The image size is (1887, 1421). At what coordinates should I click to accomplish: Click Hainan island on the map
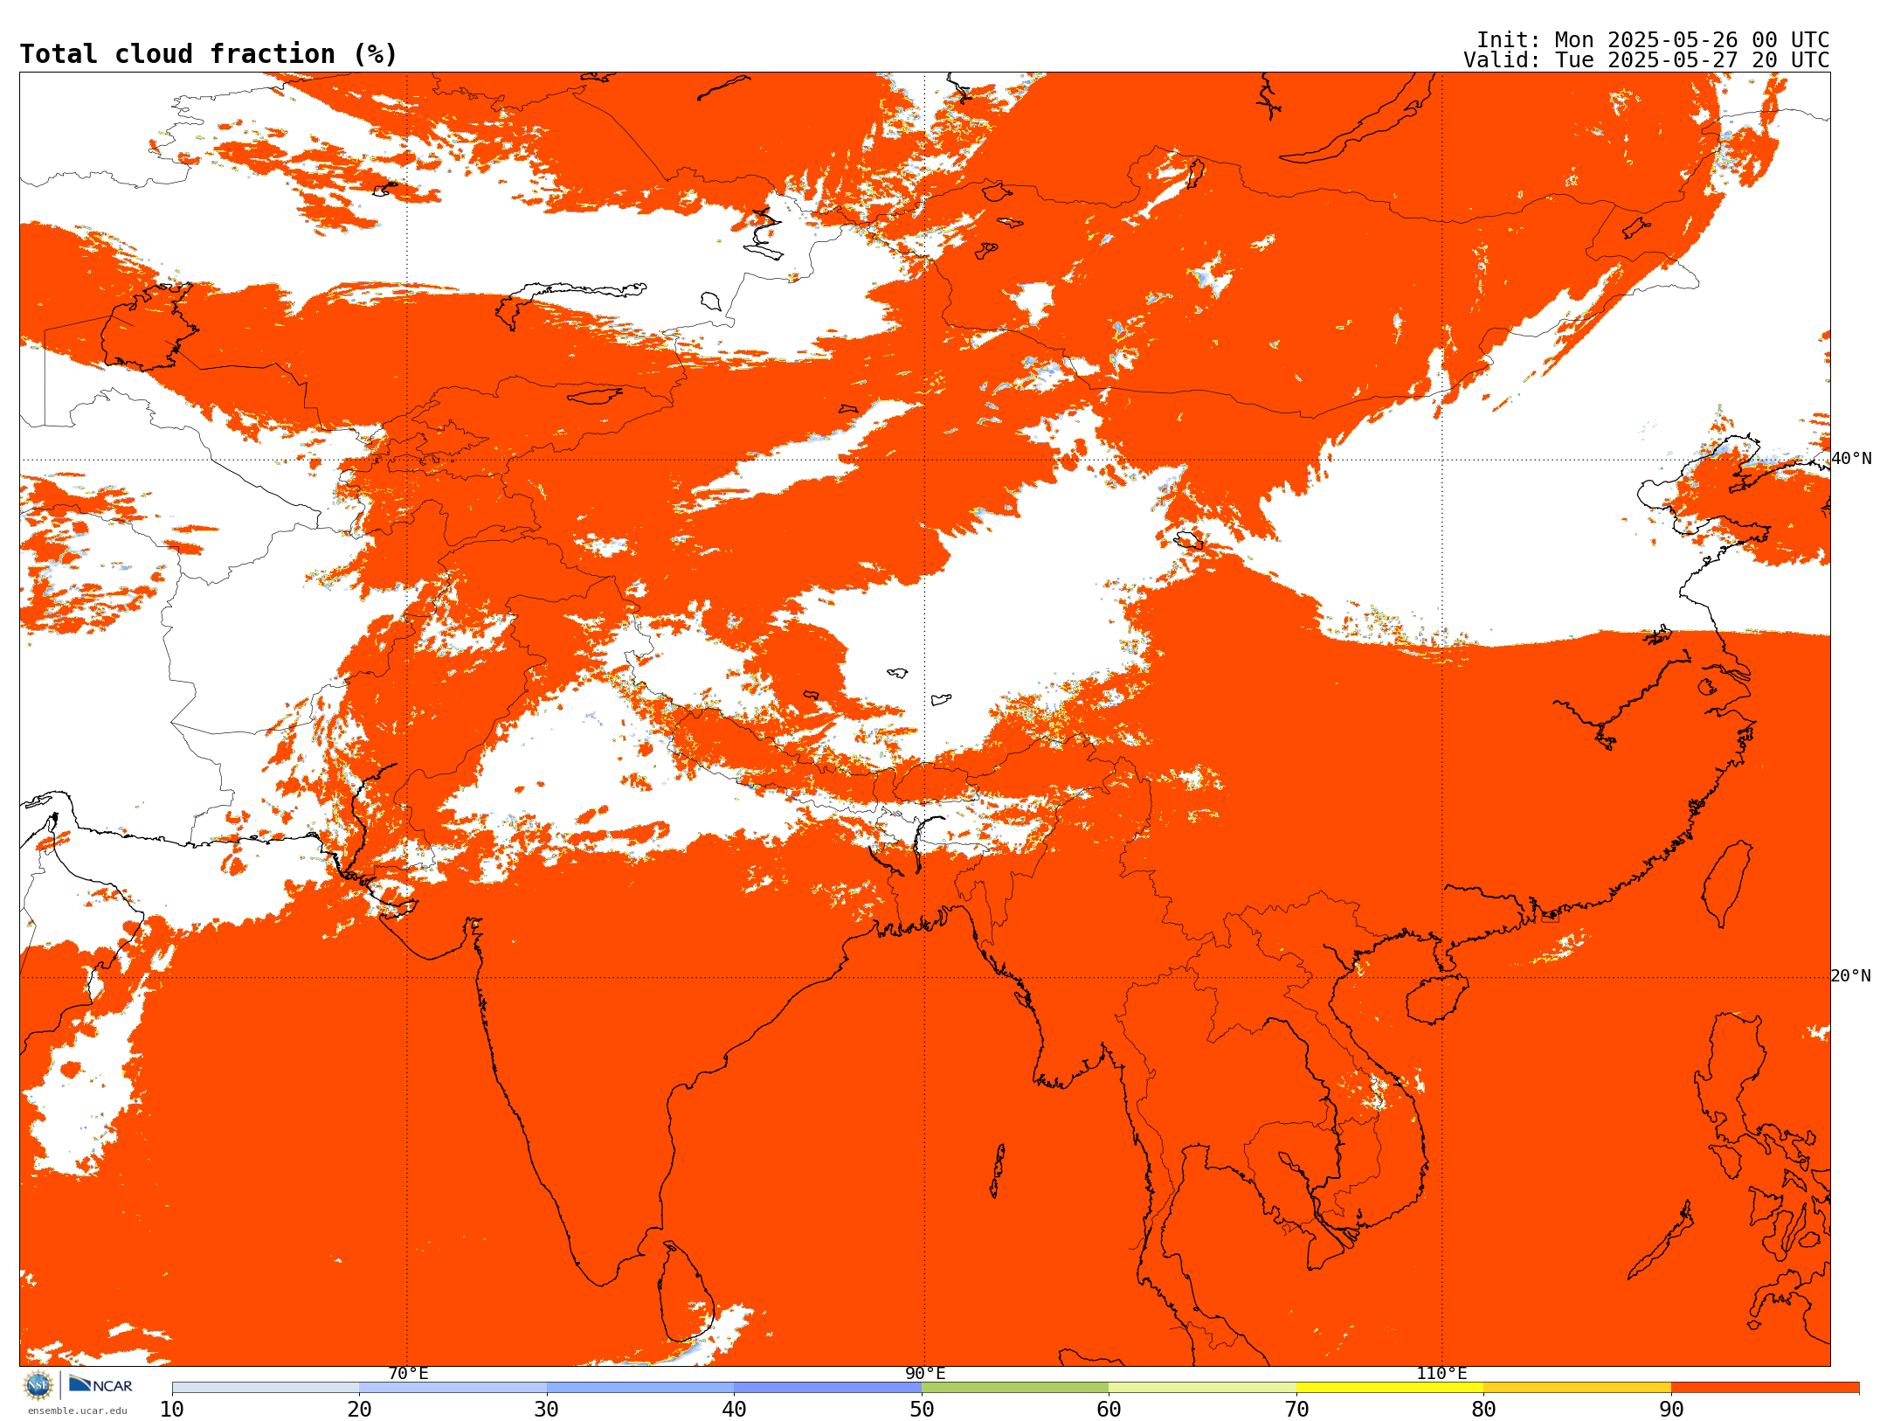1437,998
